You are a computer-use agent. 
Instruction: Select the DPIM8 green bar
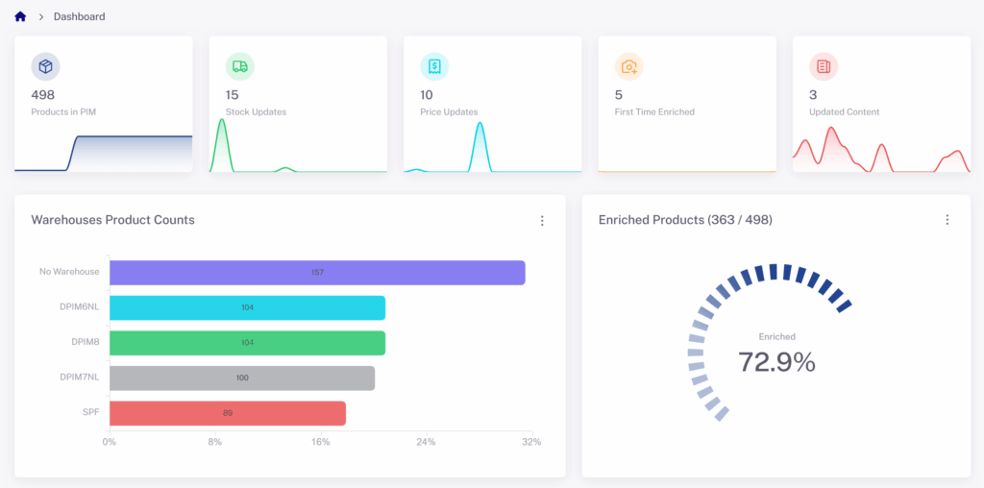[247, 343]
